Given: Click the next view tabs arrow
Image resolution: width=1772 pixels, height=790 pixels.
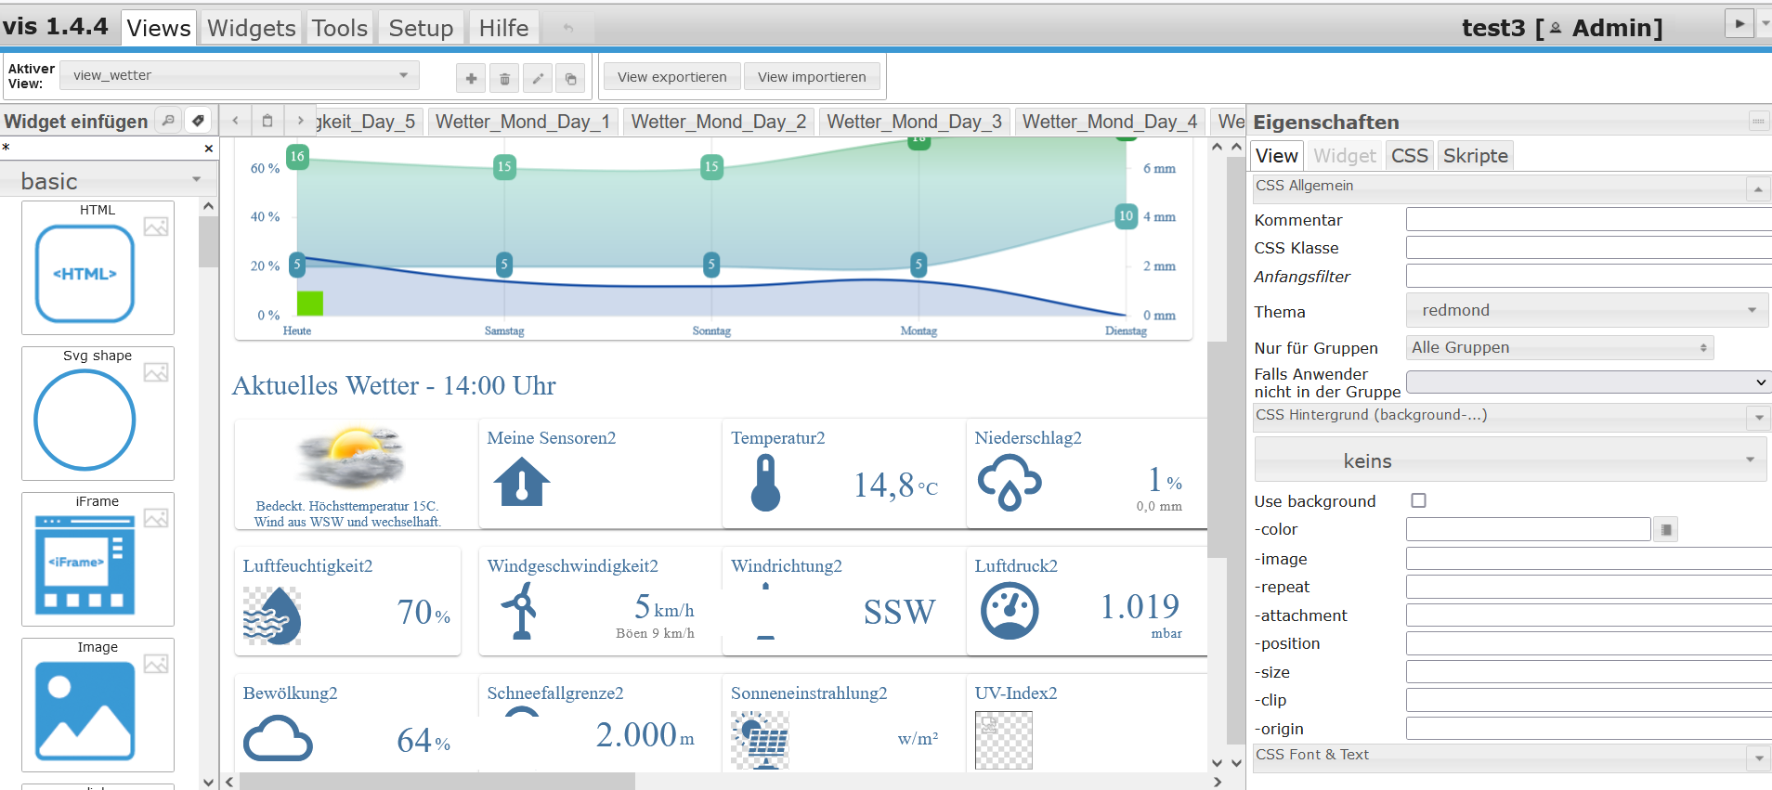Looking at the screenshot, I should tap(299, 121).
